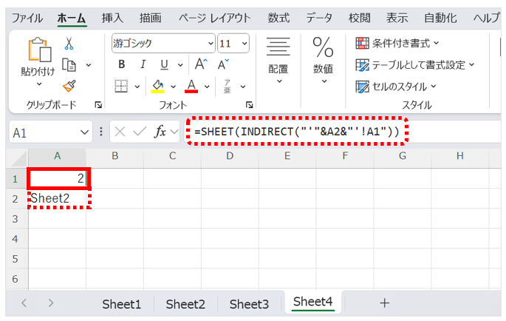The height and width of the screenshot is (321, 506).
Task: Open the font settings dialog launcher
Action: tap(249, 105)
